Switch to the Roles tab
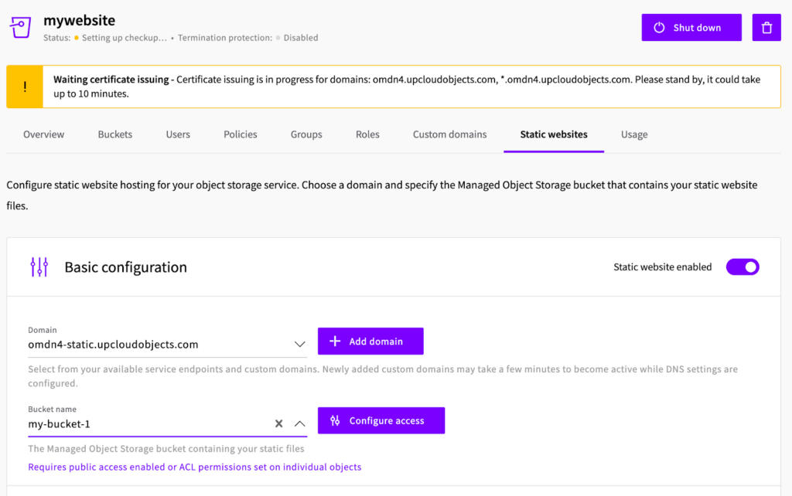 pyautogui.click(x=367, y=134)
